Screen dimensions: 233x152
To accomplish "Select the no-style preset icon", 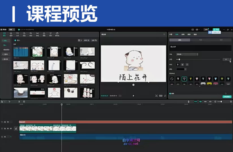I will click(x=172, y=79).
